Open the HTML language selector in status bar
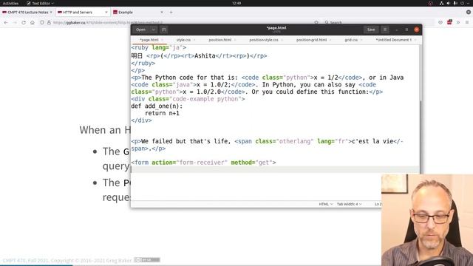The height and width of the screenshot is (266, 473). click(x=326, y=204)
